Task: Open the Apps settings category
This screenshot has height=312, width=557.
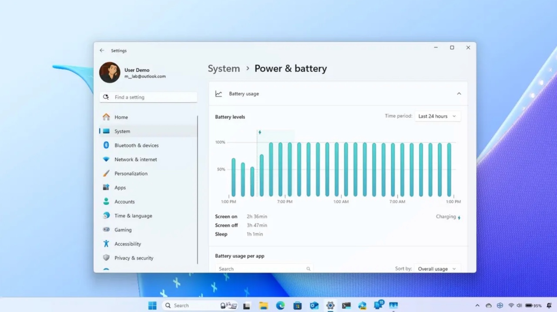Action: point(148,188)
